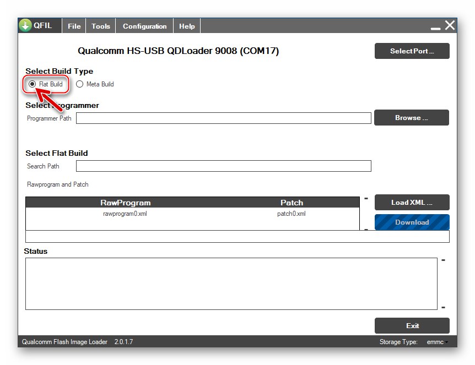Viewport: 475px width, 365px height.
Task: Click the Exit button
Action: 412,325
